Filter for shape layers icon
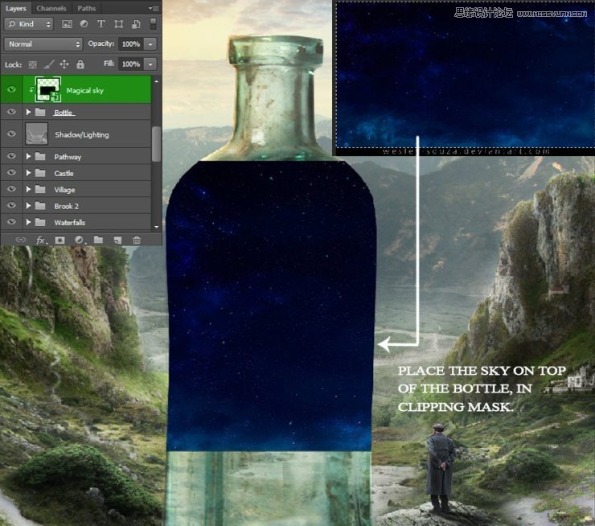Viewport: 595px width, 526px height. point(119,24)
